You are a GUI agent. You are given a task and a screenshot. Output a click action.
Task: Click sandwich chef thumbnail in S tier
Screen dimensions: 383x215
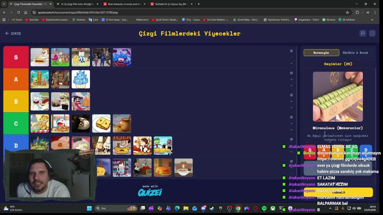39,57
